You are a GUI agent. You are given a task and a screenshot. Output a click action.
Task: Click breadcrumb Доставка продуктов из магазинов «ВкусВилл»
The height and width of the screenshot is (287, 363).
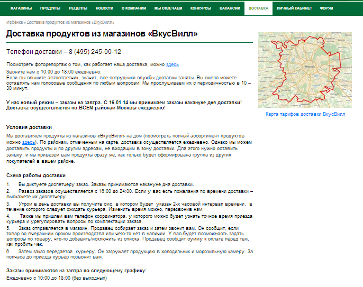point(70,22)
